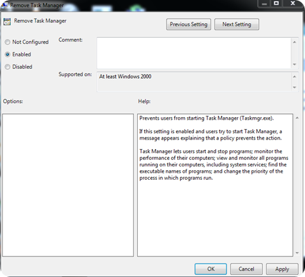Click the Supported on text field

194,82
